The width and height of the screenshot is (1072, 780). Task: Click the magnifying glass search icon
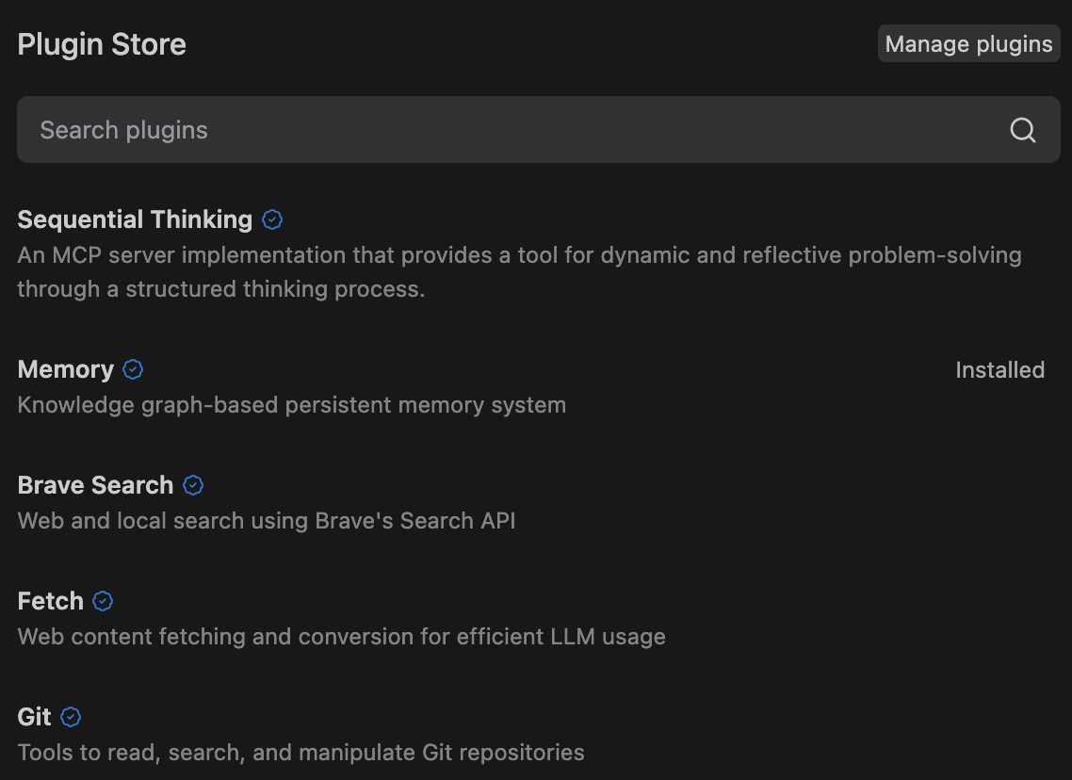pos(1022,130)
